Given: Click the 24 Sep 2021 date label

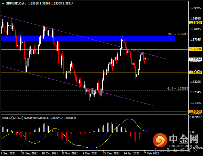Looking at the screenshot, I should [x=29, y=153].
